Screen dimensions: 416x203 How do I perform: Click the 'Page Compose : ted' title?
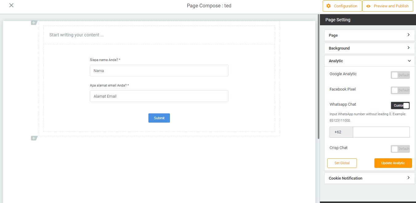[209, 6]
